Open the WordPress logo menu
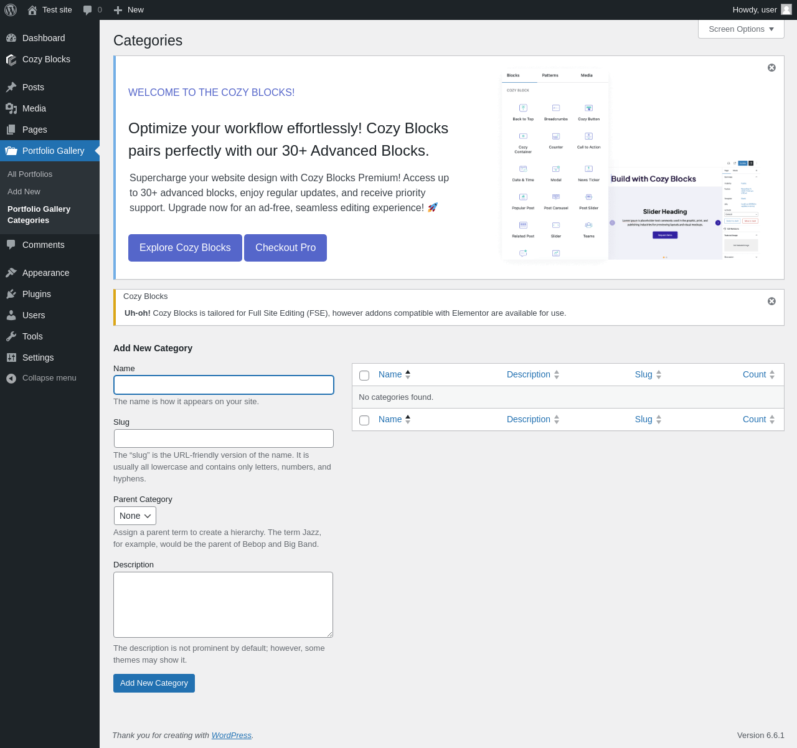 pyautogui.click(x=11, y=10)
